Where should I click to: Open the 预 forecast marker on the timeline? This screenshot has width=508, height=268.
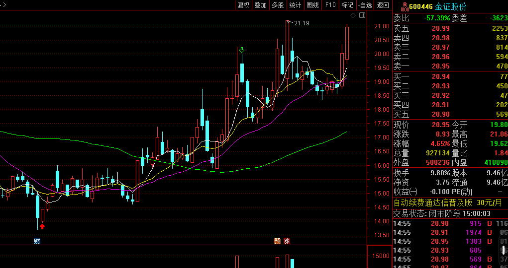[277, 241]
